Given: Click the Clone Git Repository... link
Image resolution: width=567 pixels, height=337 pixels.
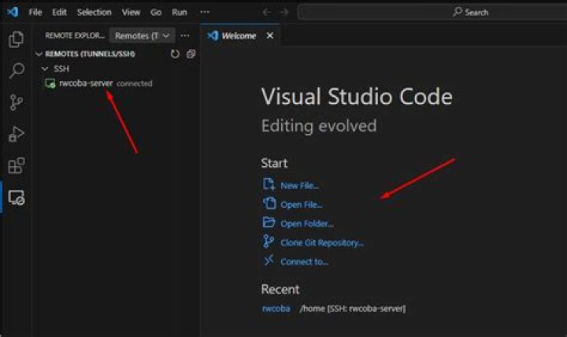Looking at the screenshot, I should coord(322,243).
